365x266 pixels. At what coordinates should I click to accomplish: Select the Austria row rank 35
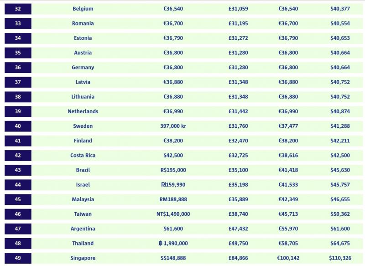pos(18,53)
